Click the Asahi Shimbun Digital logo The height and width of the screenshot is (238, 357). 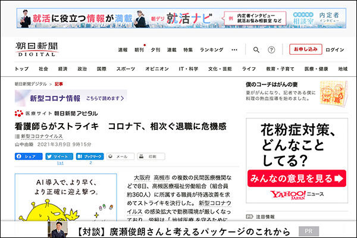[x=37, y=49]
